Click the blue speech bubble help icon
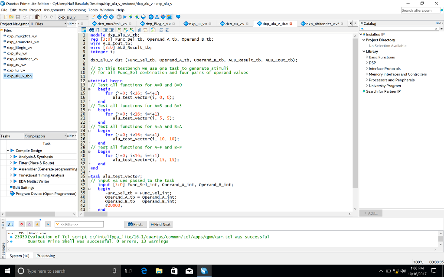Screen dimensions: 444x277 178,17
